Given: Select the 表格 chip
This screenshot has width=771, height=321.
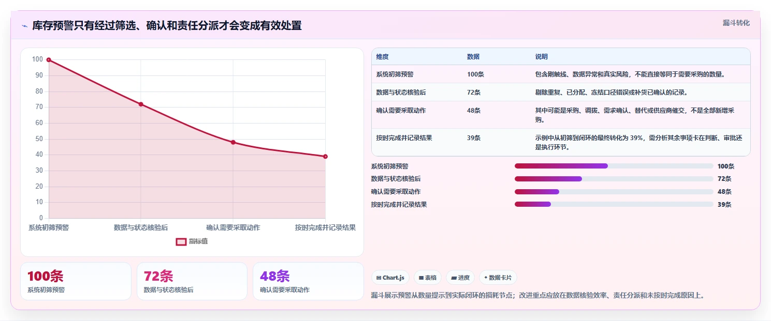Looking at the screenshot, I should pyautogui.click(x=427, y=278).
